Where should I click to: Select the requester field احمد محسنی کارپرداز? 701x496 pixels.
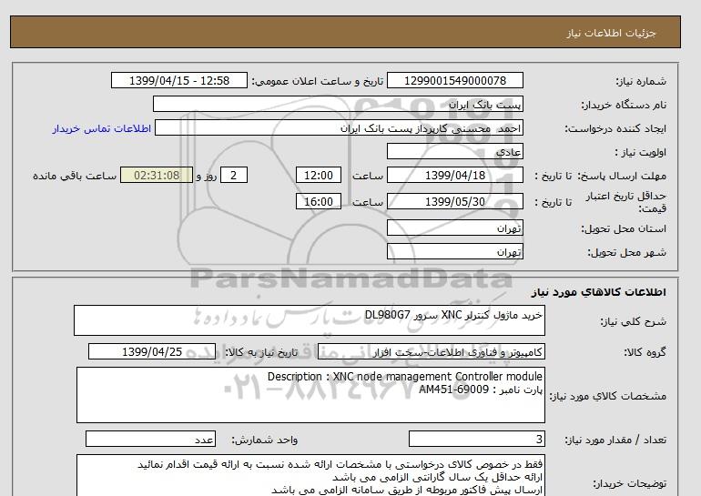click(339, 128)
